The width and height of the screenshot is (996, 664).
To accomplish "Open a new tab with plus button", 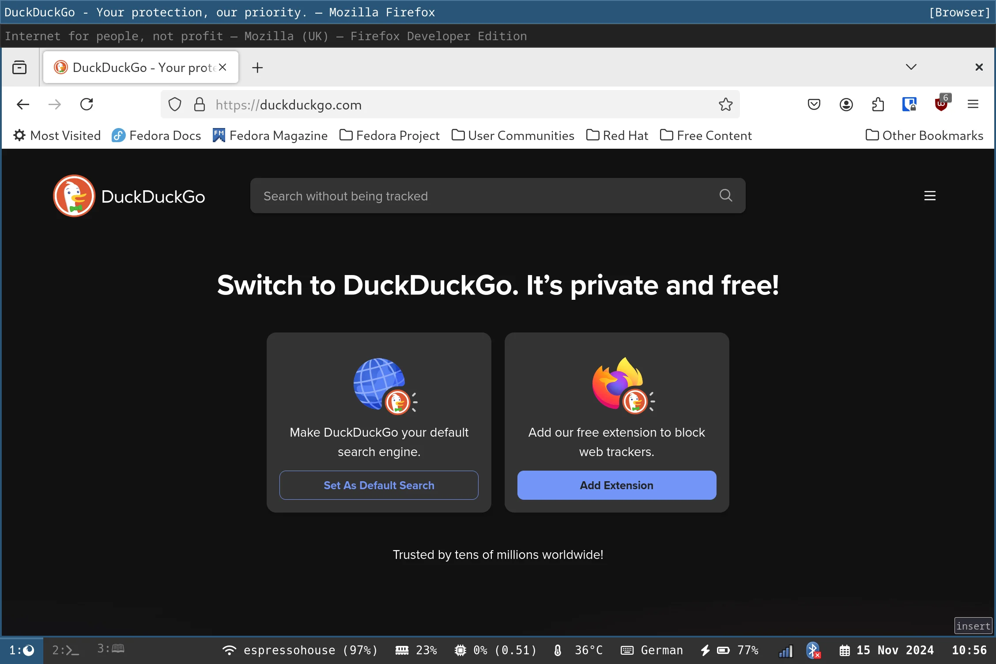I will pos(257,68).
